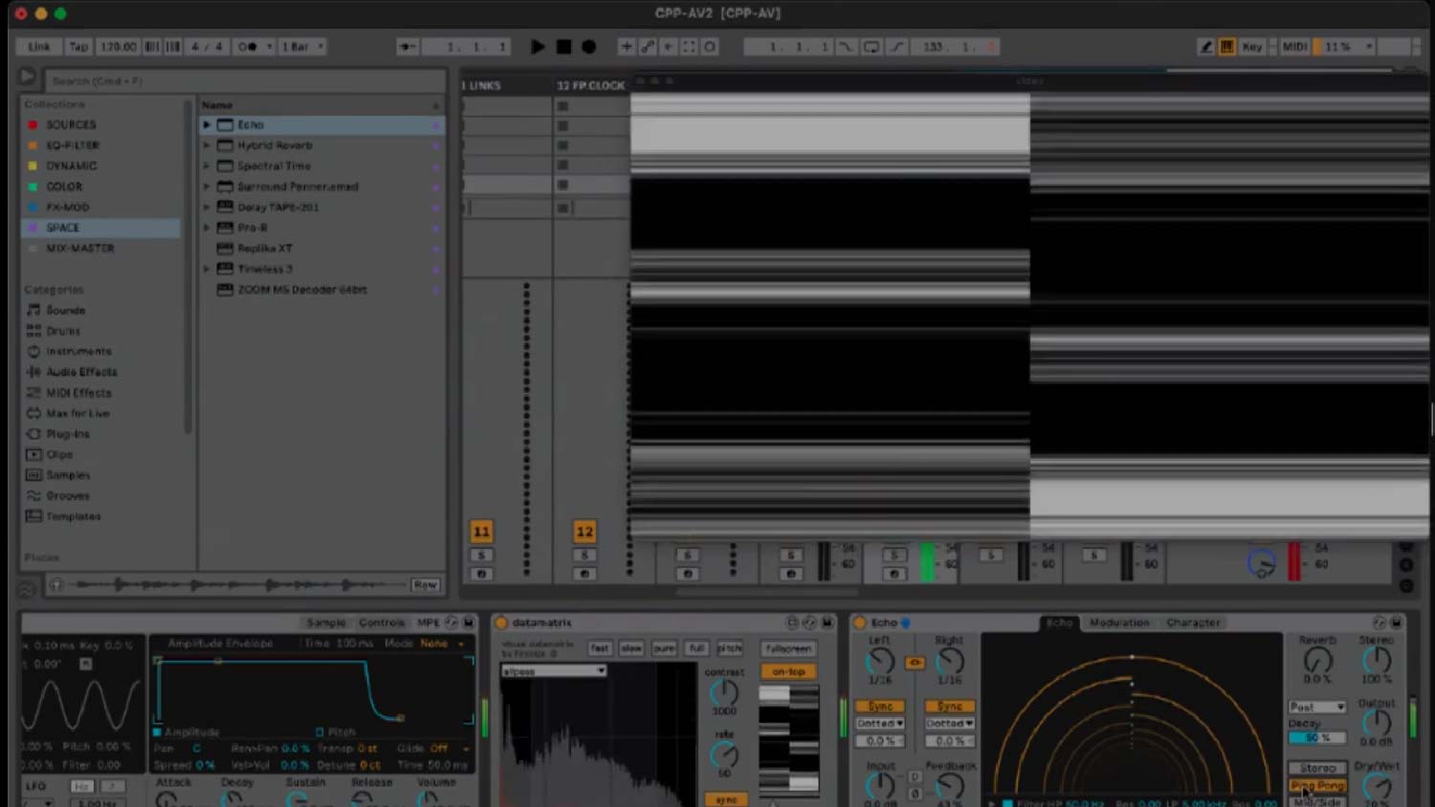This screenshot has height=807, width=1435.
Task: Open the Instruments category
Action: point(78,351)
